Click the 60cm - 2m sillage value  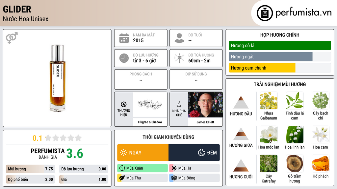pos(199,61)
